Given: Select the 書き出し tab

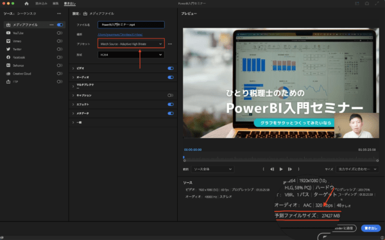Looking at the screenshot, I should 70,3.
